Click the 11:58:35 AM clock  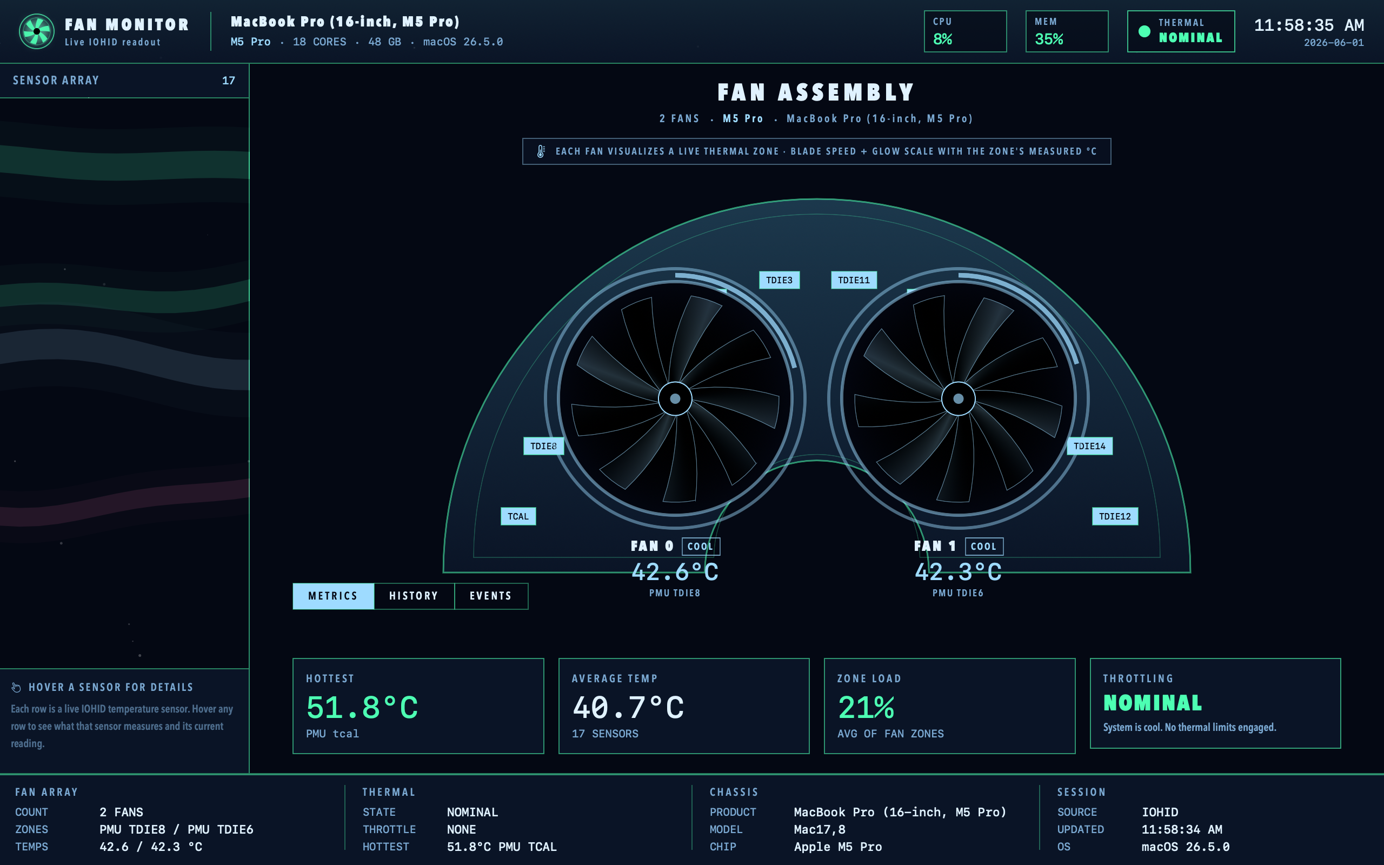[x=1309, y=25]
